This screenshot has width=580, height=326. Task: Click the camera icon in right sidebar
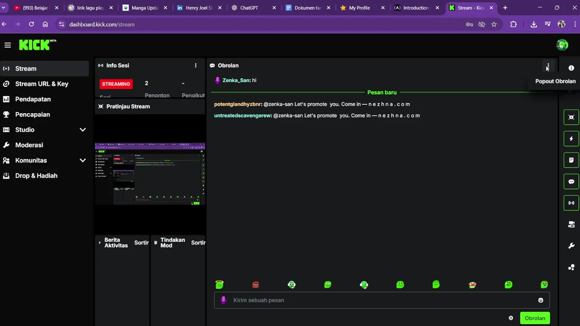571,225
